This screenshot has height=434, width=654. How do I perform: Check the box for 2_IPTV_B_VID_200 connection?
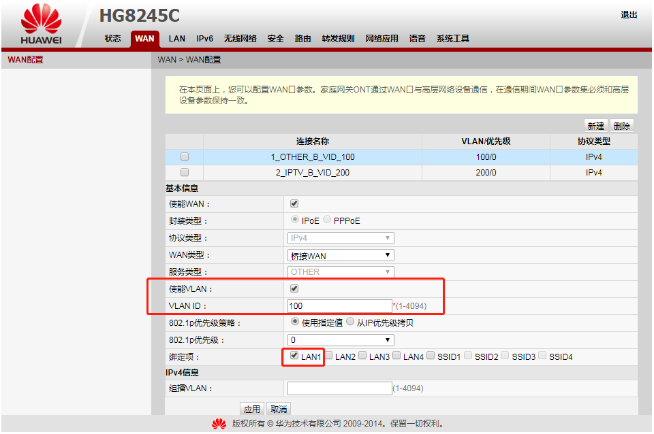click(x=185, y=173)
